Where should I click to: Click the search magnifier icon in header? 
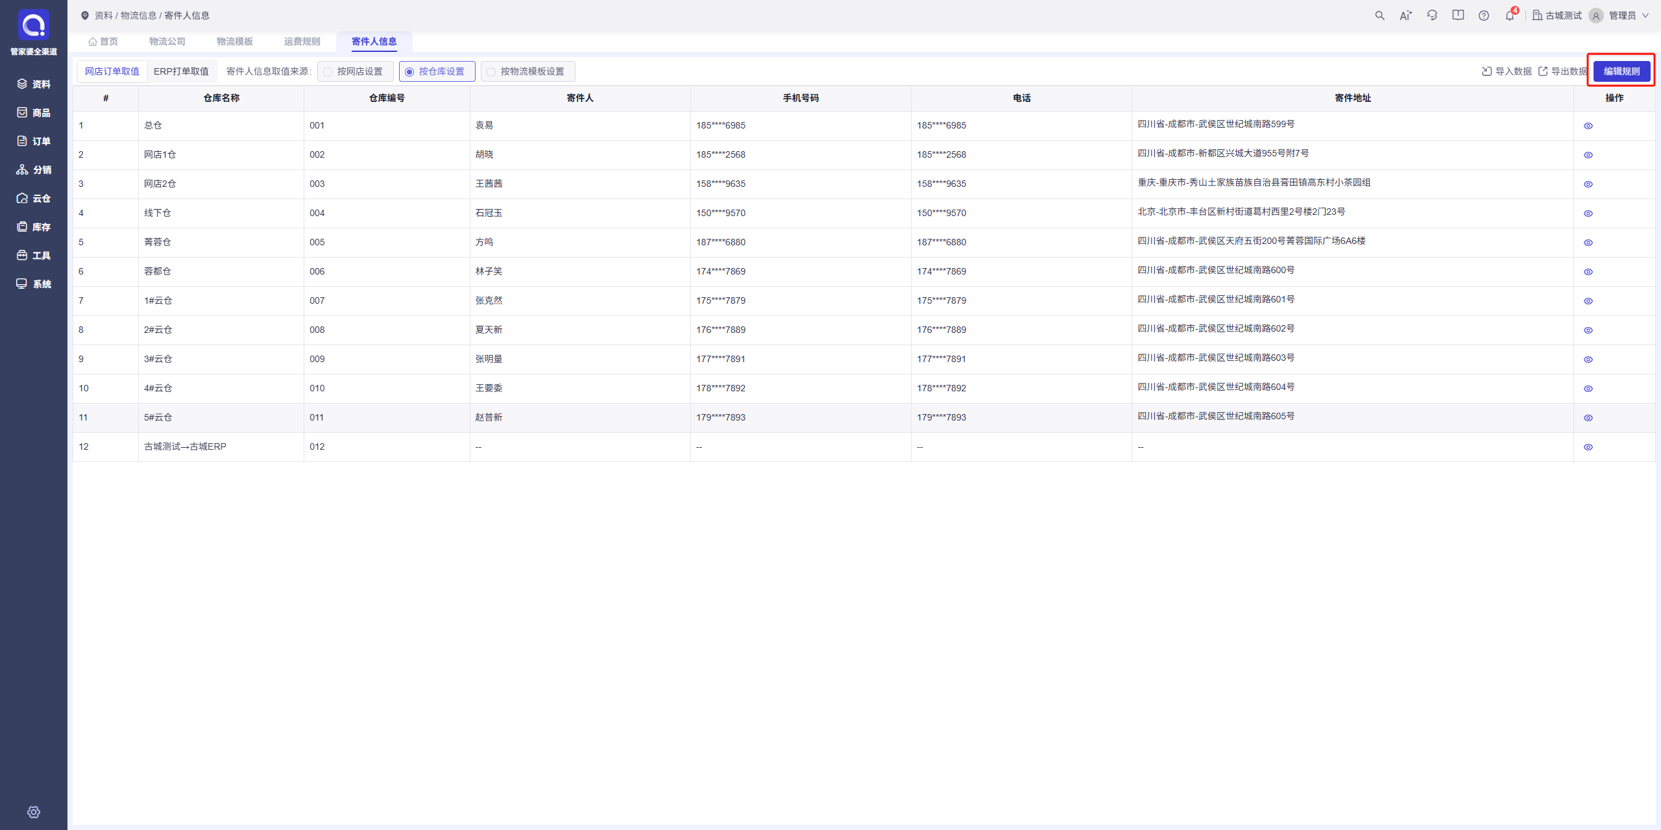point(1379,16)
